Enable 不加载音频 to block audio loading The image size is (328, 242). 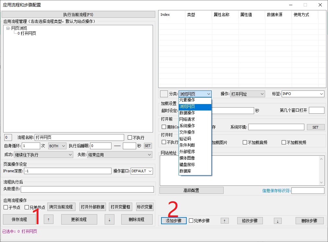click(245, 142)
